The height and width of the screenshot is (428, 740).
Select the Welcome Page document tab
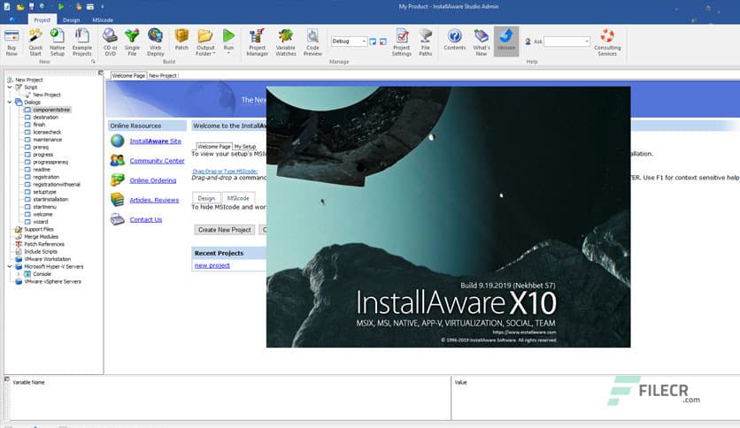point(128,75)
